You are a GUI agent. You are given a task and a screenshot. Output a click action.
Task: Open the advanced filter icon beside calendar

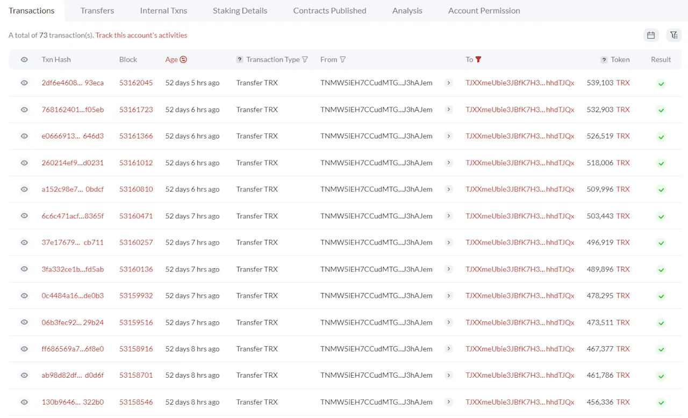673,35
